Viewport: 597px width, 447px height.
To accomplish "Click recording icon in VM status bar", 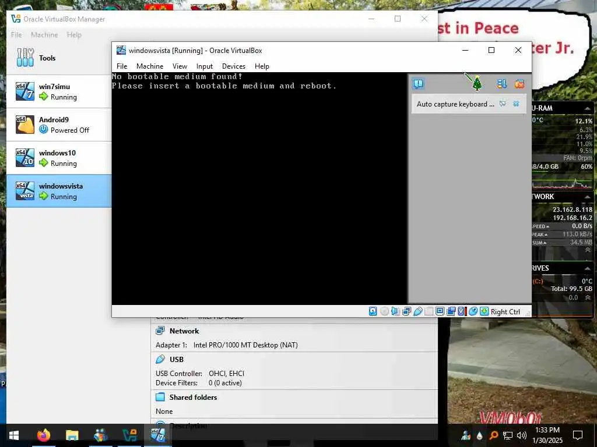I will point(451,311).
